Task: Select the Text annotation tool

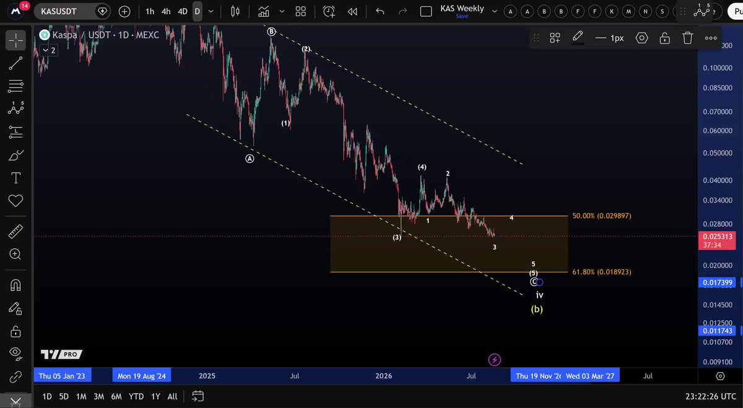Action: tap(15, 178)
